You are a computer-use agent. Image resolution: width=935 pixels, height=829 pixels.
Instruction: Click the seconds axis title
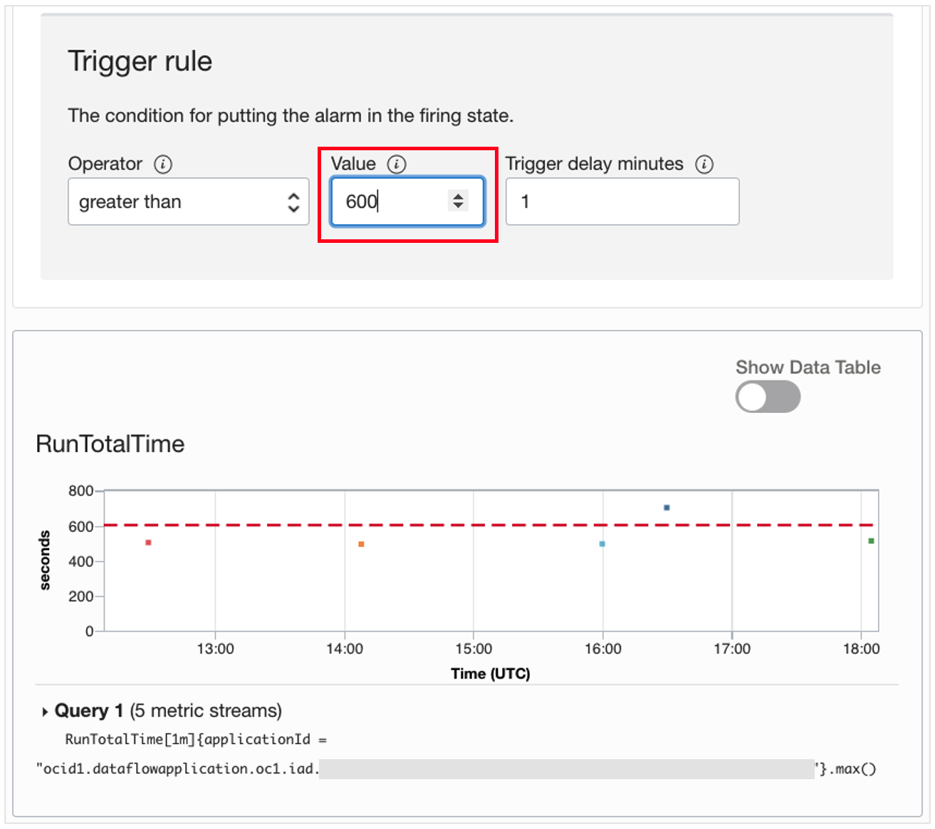click(45, 561)
